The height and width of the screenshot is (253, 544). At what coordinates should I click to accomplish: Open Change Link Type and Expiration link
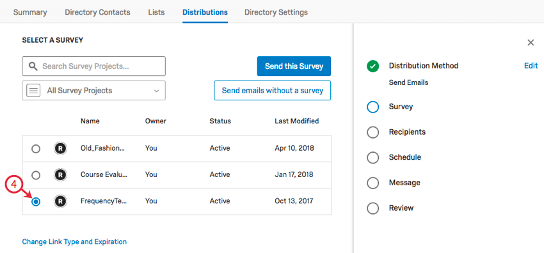(74, 241)
